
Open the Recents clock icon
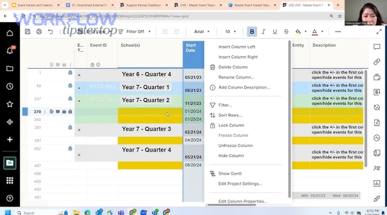click(x=10, y=86)
